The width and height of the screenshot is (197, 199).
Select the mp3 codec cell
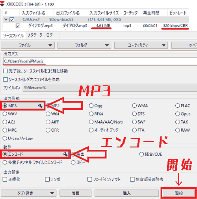127,26
